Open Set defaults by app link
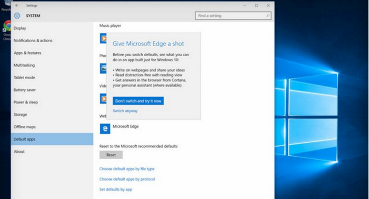This screenshot has width=369, height=199. point(116,190)
